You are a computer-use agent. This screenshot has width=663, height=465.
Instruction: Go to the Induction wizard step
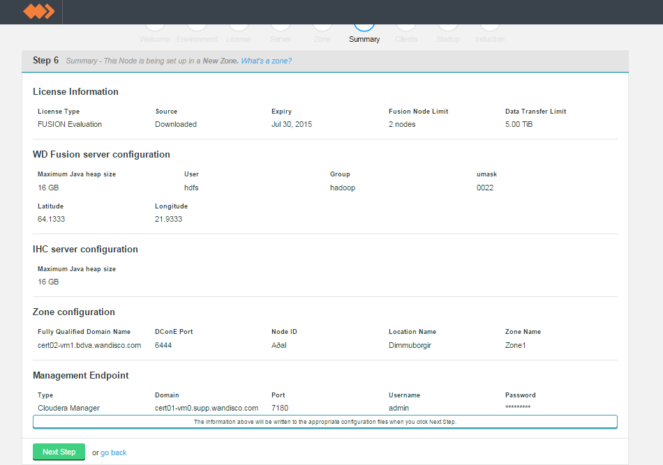point(490,39)
